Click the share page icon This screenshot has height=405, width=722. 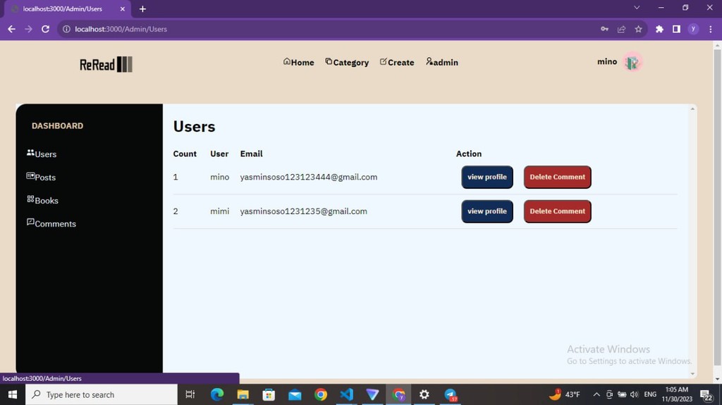[622, 29]
